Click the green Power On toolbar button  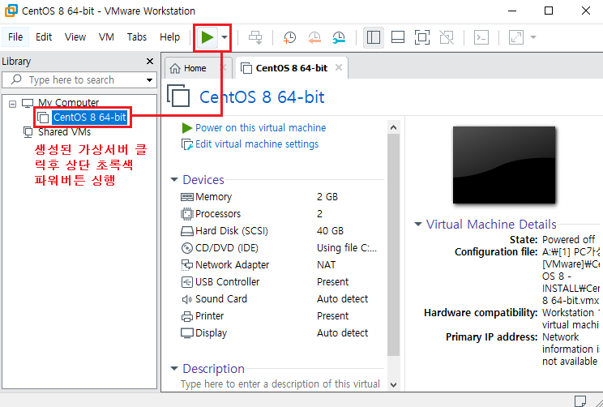tap(207, 37)
